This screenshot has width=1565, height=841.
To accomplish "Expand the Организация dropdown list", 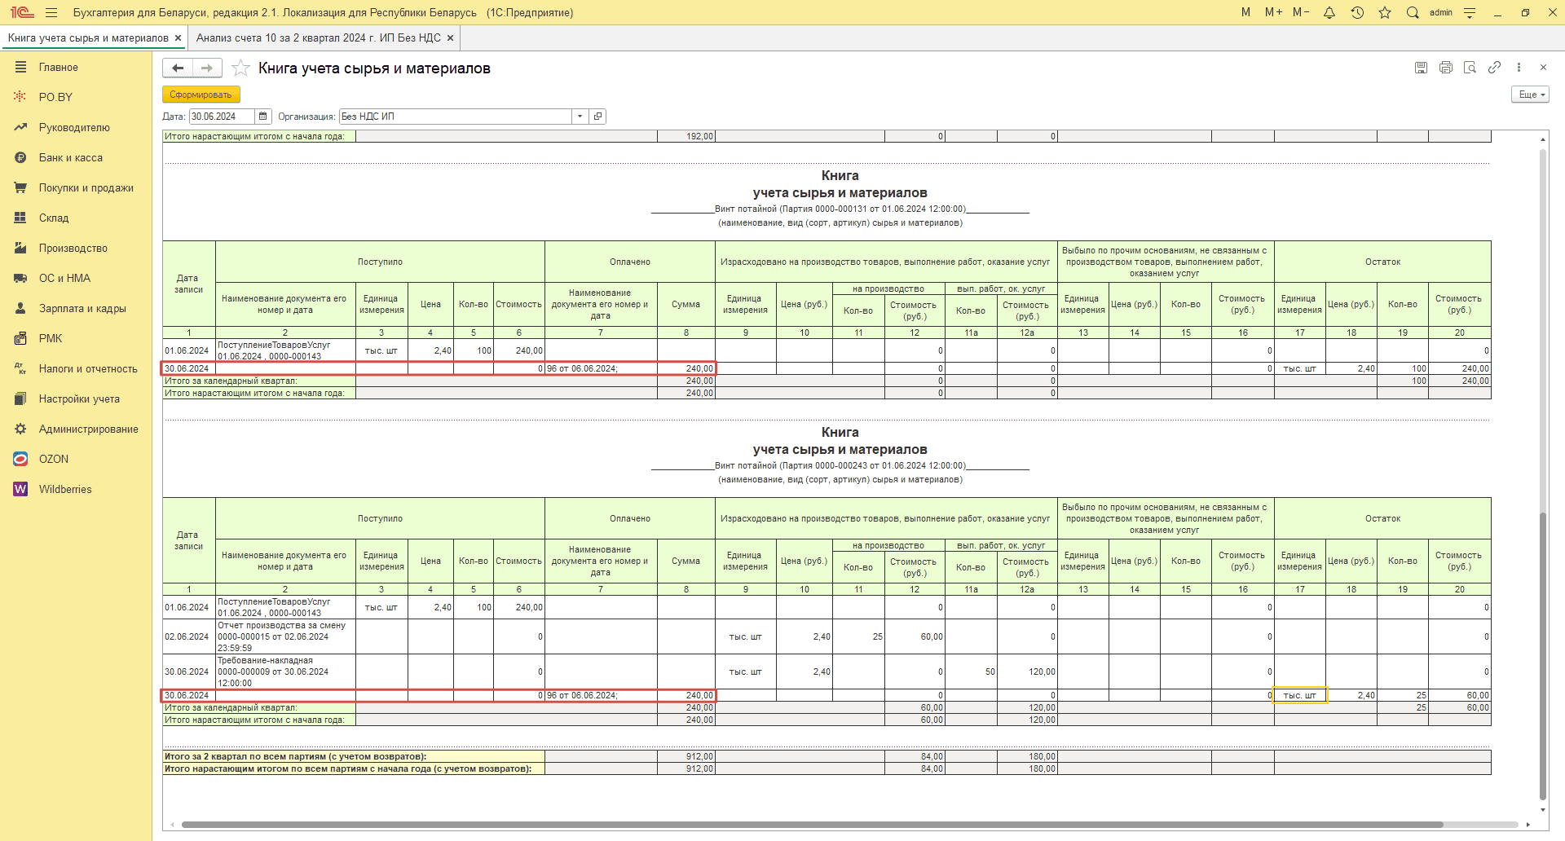I will pyautogui.click(x=580, y=117).
